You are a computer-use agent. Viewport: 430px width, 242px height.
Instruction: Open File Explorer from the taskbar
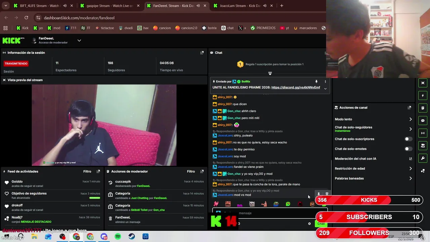tap(34, 237)
